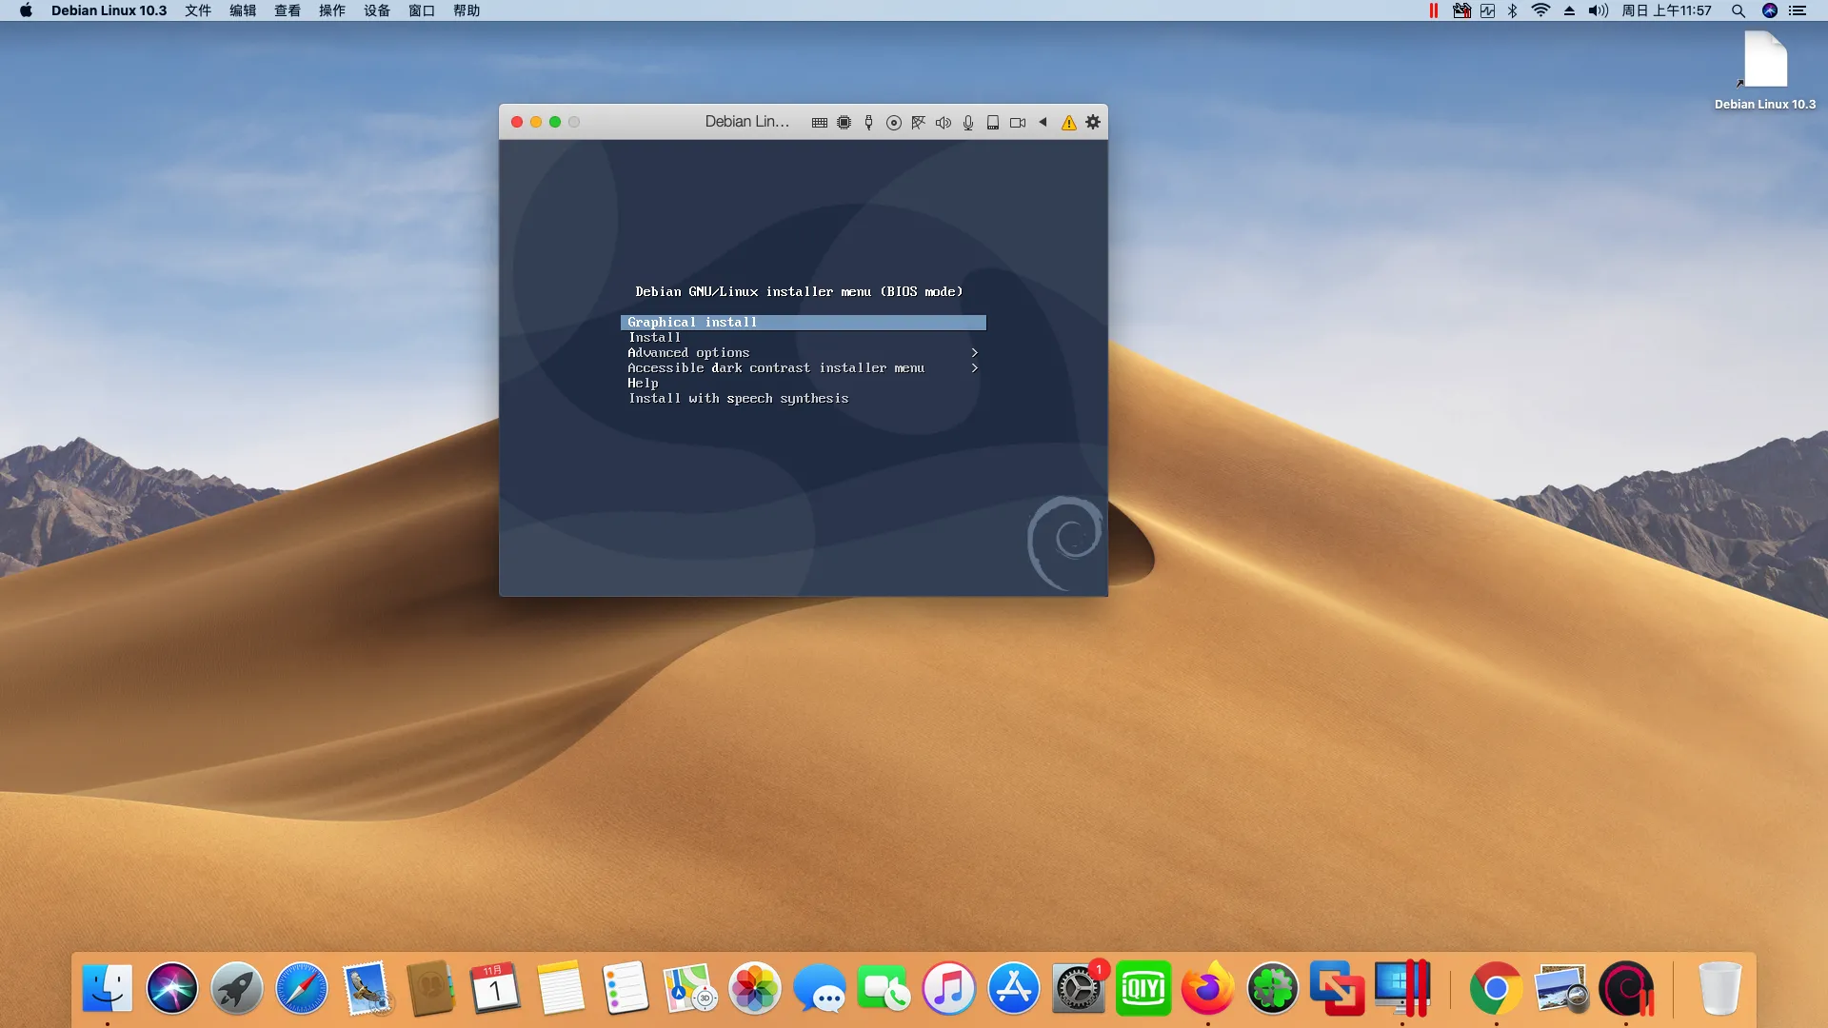Click the date and time 周日 上午11:57
Image resolution: width=1828 pixels, height=1028 pixels.
point(1666,10)
